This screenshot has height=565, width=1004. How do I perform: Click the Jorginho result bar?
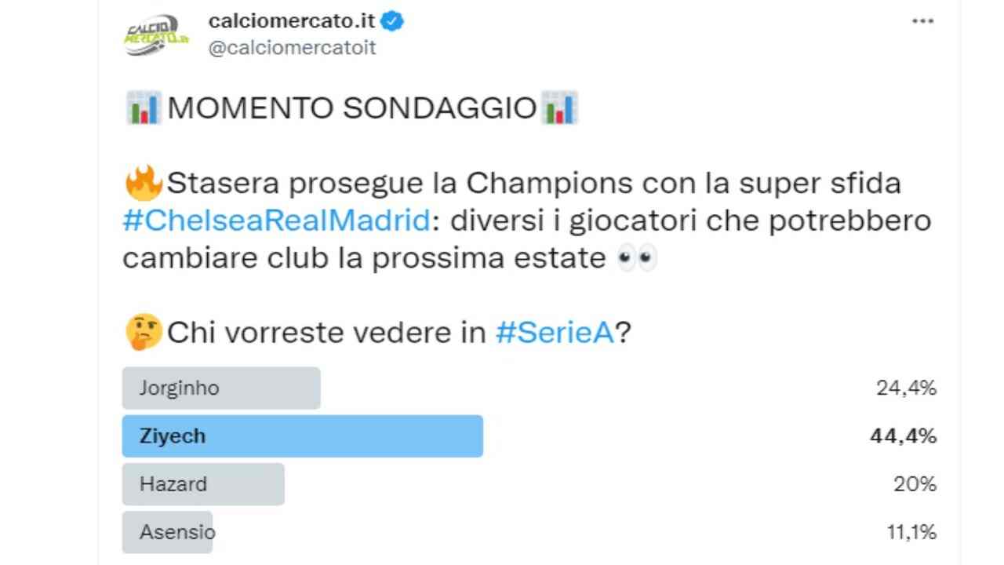click(x=220, y=388)
